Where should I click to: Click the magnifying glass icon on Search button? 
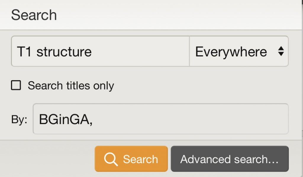click(x=111, y=159)
